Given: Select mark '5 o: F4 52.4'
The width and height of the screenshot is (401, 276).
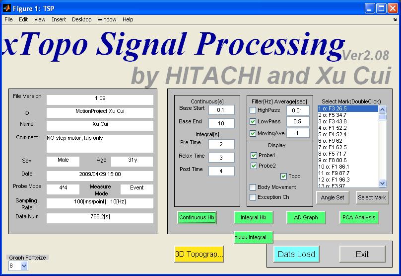Looking at the screenshot, I should 348,134.
